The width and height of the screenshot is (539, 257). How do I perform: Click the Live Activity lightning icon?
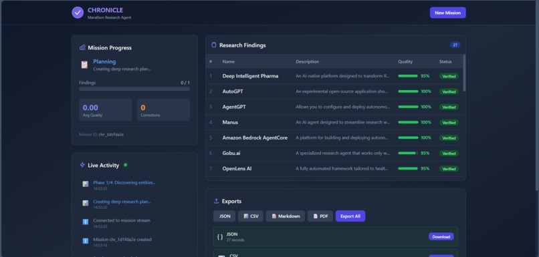(82, 165)
